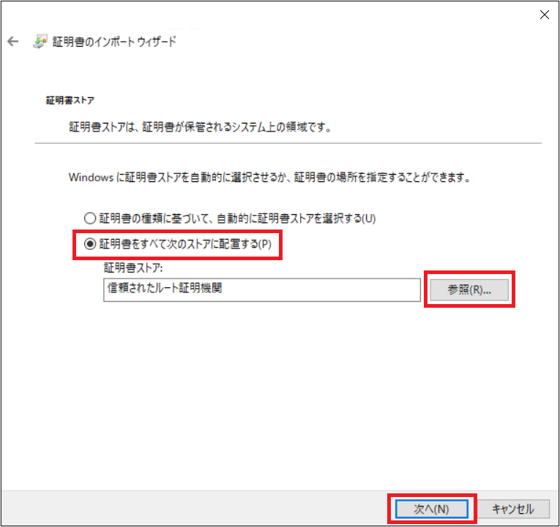560x527 pixels.
Task: Click the back arrow in the wizard header
Action: coord(12,42)
